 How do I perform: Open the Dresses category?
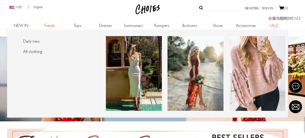point(105,25)
